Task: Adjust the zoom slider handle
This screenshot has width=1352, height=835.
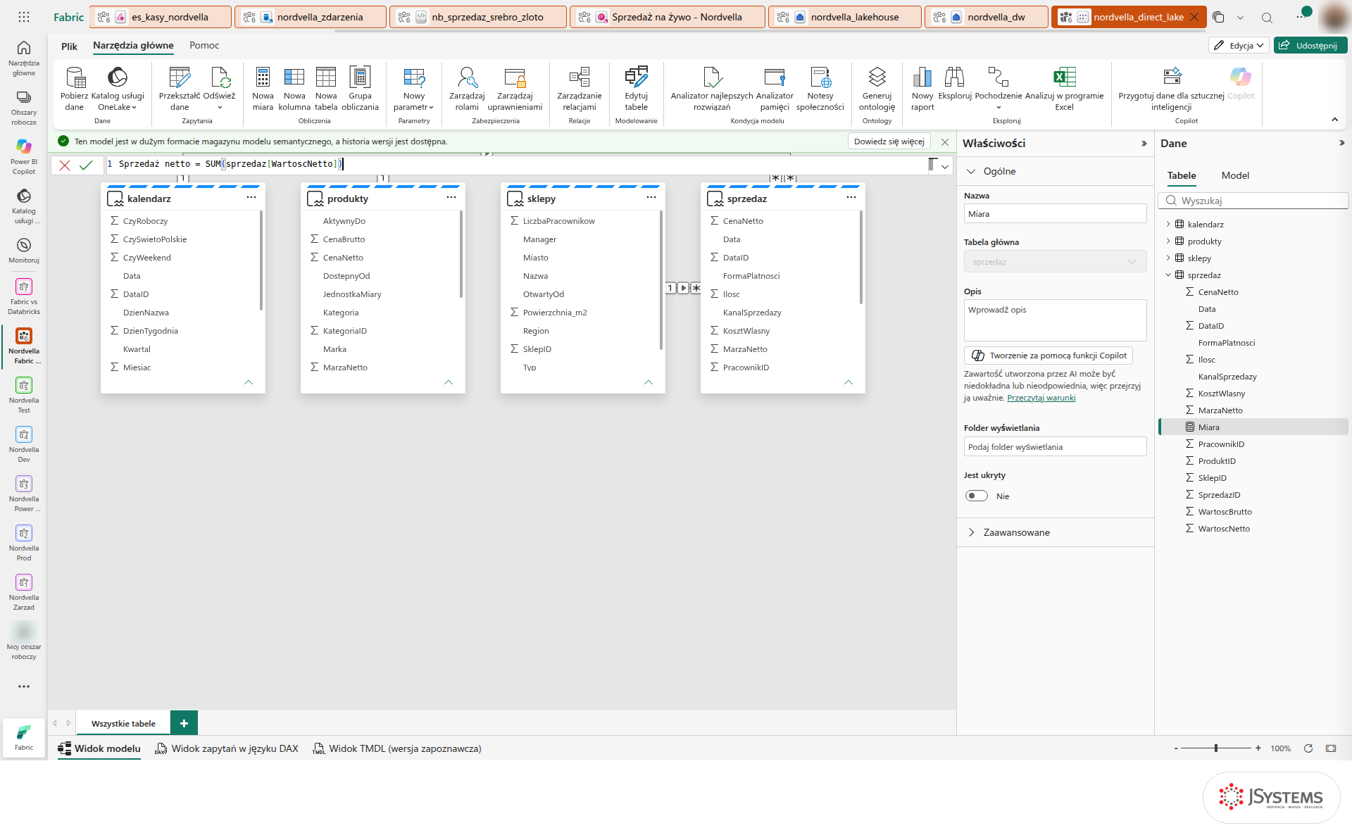Action: [1216, 748]
